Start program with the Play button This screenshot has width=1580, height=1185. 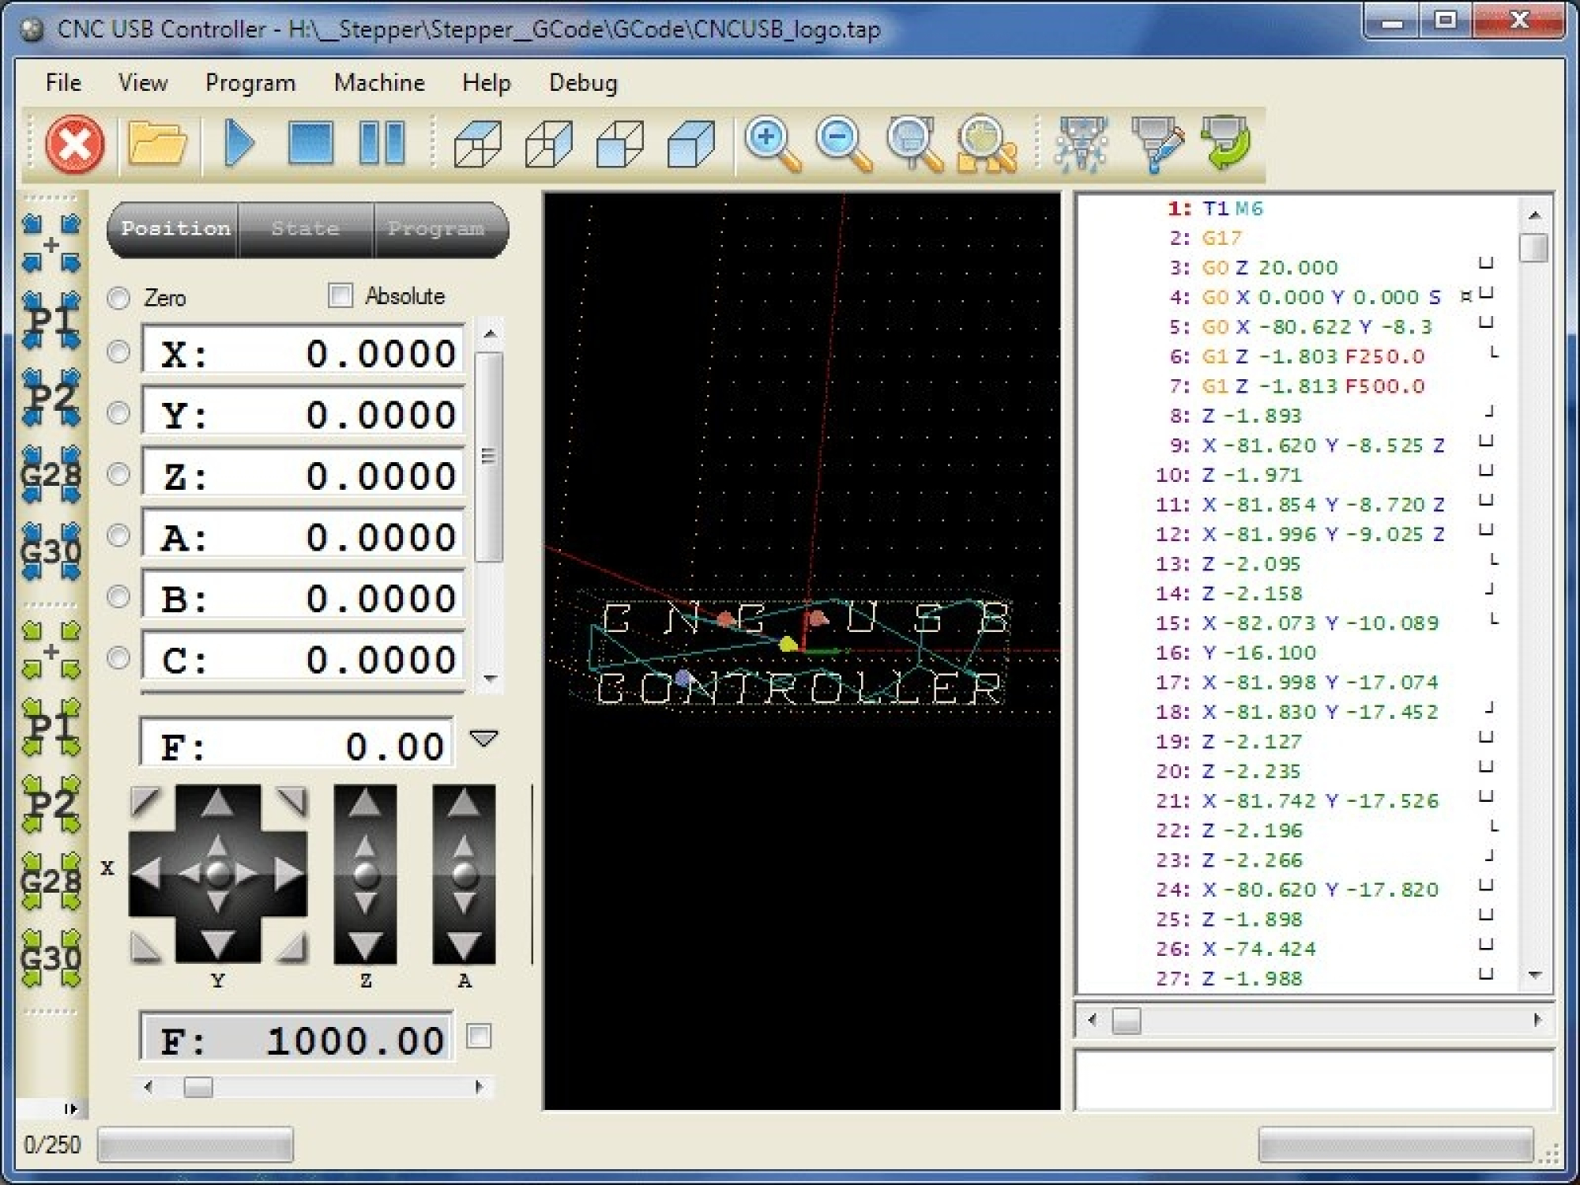tap(239, 144)
